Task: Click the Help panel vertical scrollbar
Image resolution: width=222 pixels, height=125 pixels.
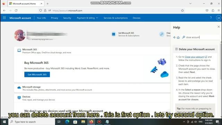Action: point(221,61)
